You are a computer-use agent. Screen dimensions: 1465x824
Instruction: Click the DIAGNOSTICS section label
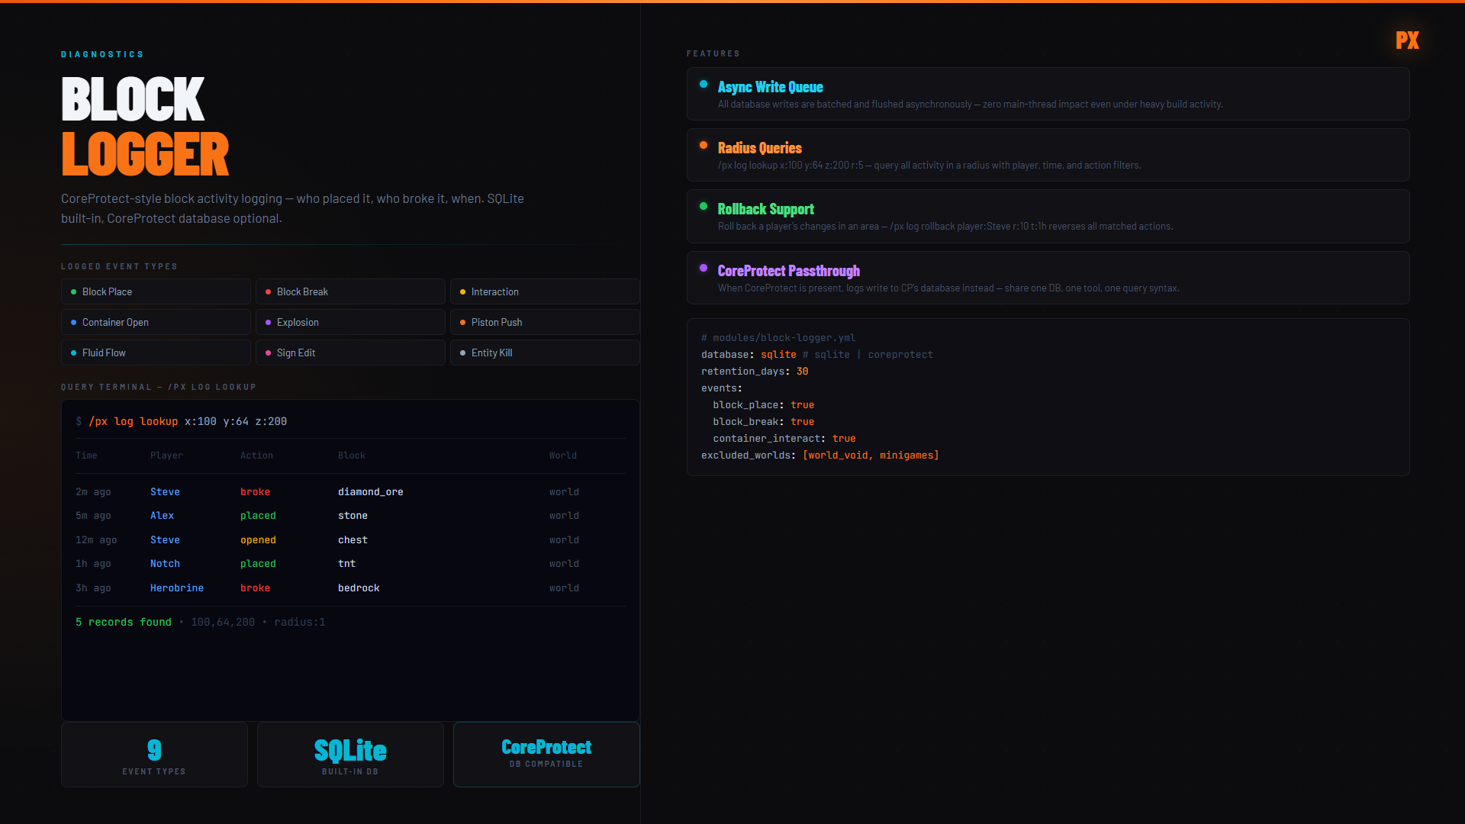click(102, 54)
